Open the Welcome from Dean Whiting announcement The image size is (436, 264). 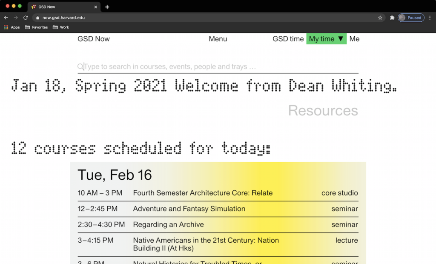[204, 86]
